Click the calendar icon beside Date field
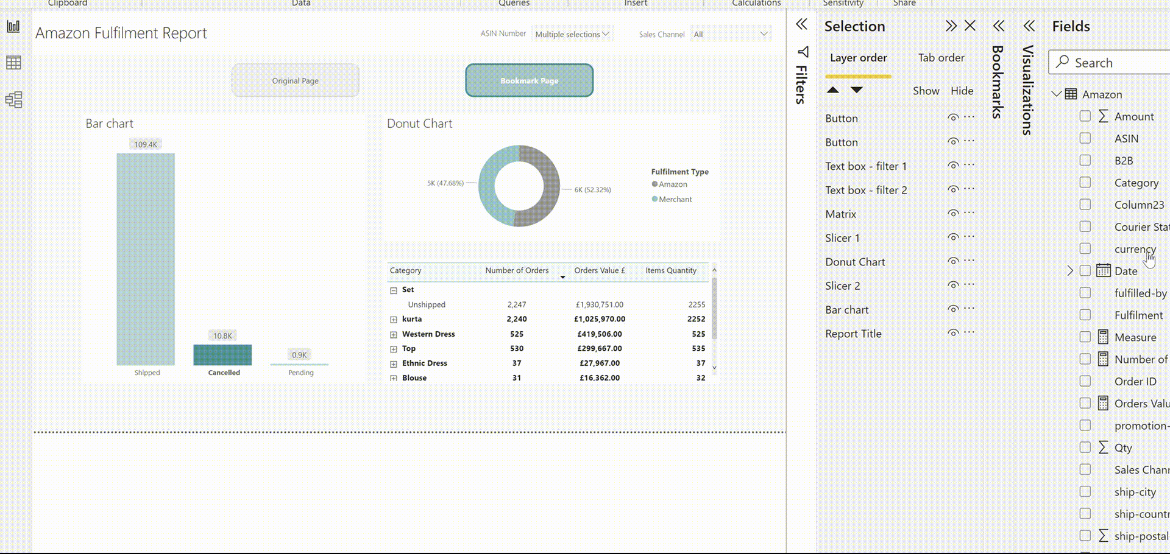The width and height of the screenshot is (1170, 554). click(1104, 270)
